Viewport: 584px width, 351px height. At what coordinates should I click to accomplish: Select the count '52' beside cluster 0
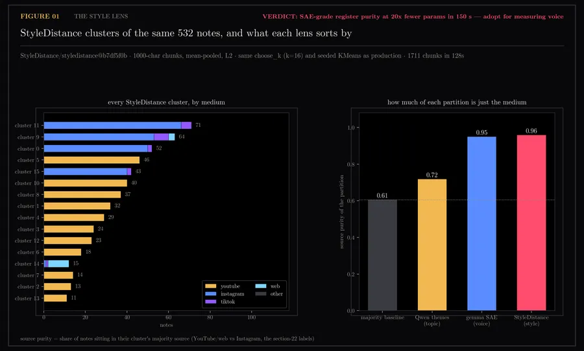click(159, 148)
